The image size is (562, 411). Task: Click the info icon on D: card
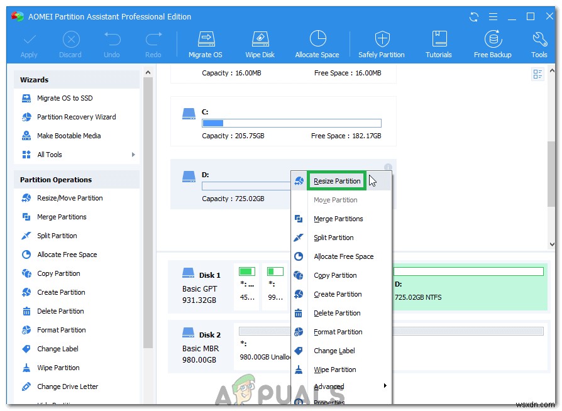tap(388, 167)
